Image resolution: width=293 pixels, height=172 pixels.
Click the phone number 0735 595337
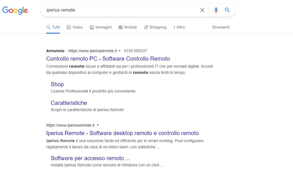[x=136, y=51]
